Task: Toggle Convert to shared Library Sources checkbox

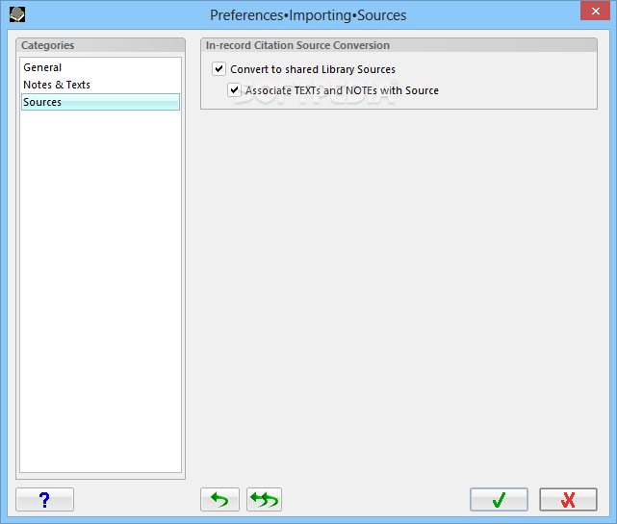Action: [219, 69]
